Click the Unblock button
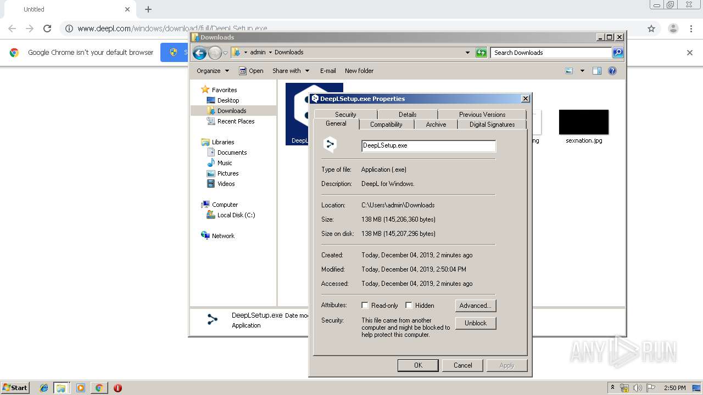Viewport: 703px width, 395px height. pos(476,323)
